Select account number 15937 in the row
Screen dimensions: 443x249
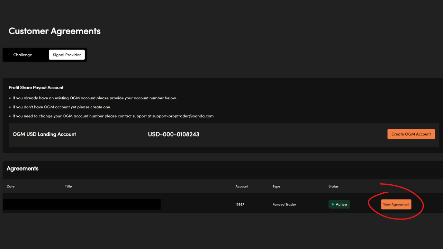coord(240,204)
